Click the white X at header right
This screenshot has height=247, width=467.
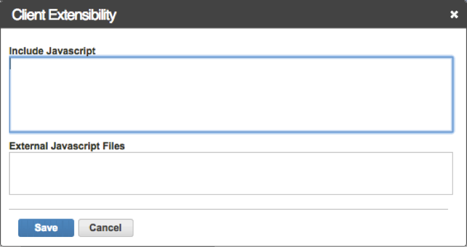[x=454, y=14]
